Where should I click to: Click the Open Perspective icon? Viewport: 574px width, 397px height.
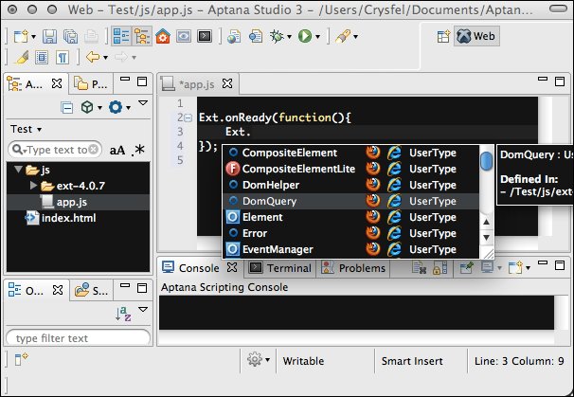(x=443, y=36)
